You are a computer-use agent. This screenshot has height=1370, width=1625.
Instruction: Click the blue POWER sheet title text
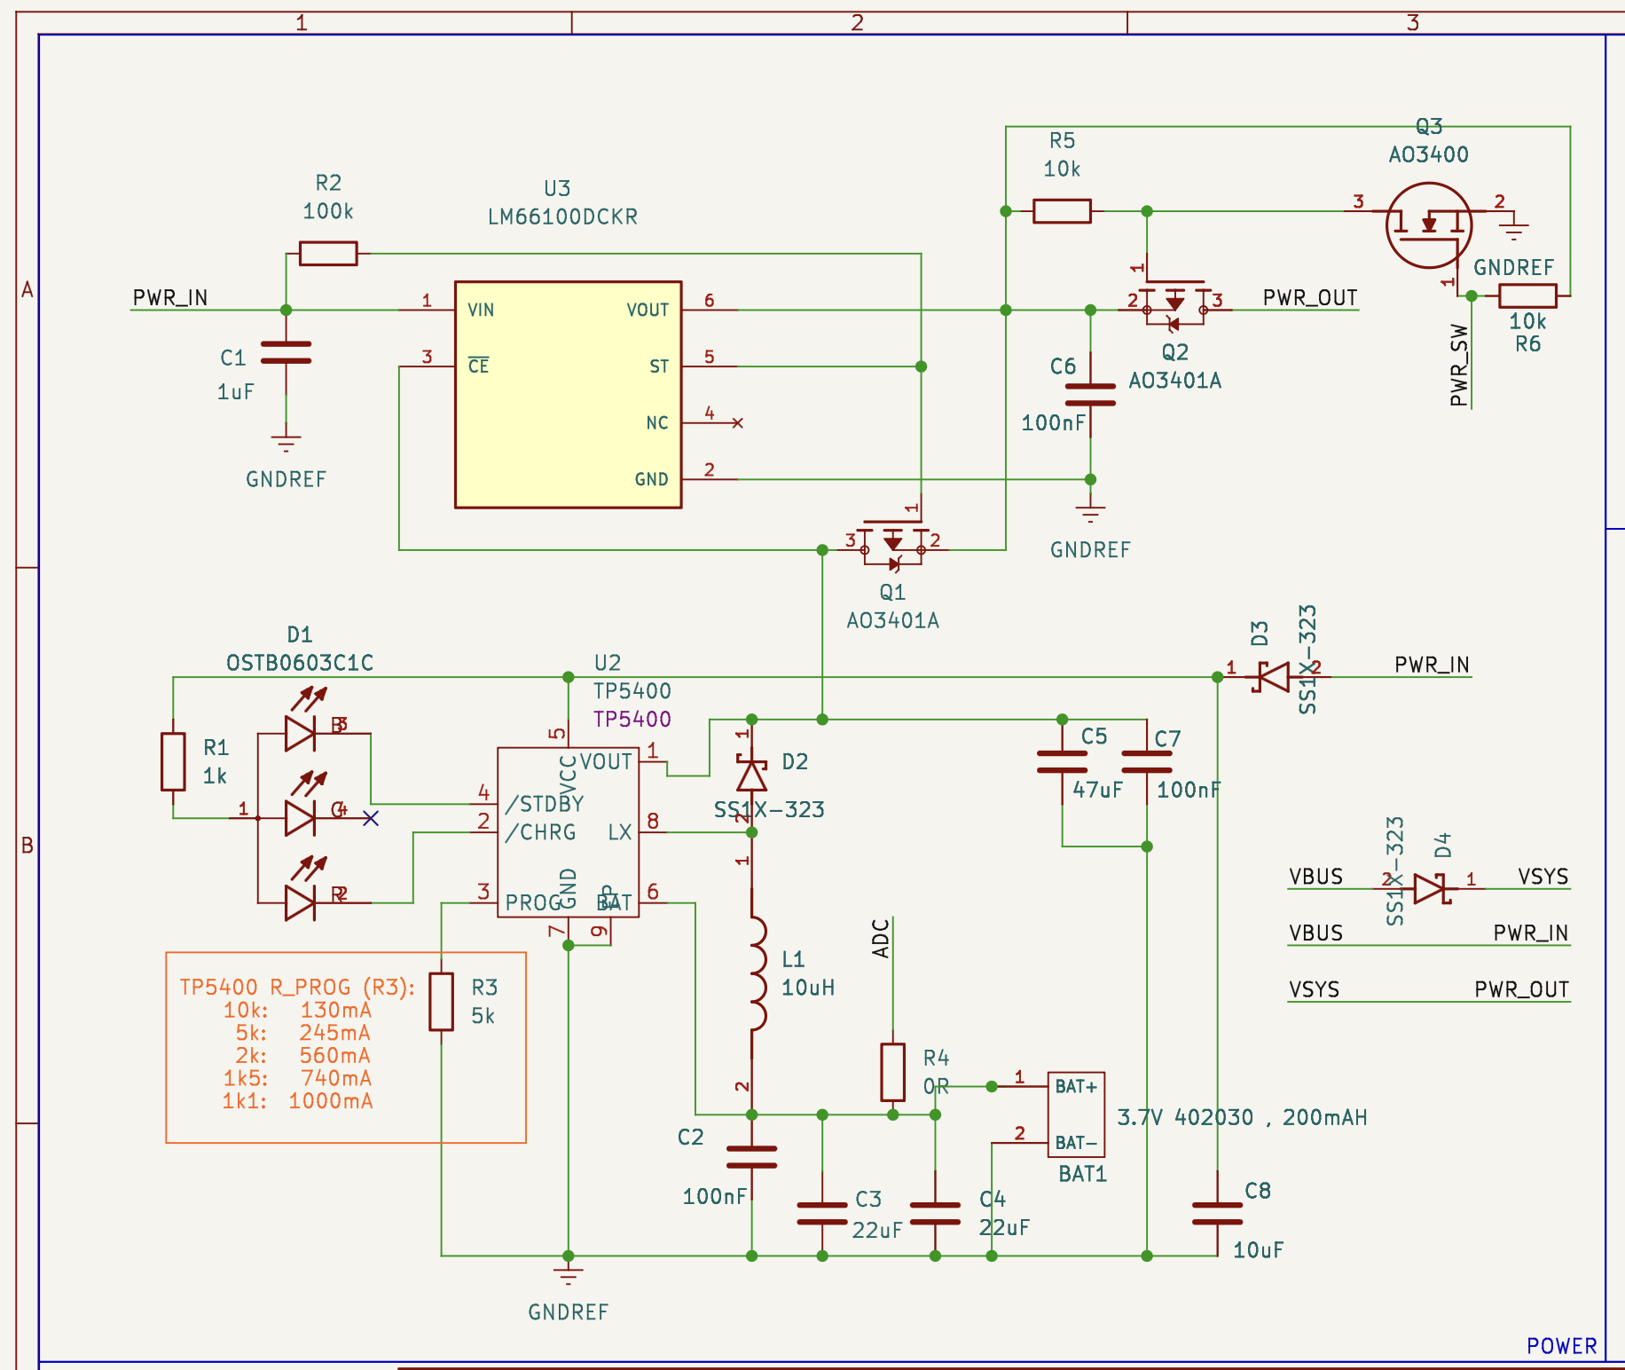point(1561,1346)
